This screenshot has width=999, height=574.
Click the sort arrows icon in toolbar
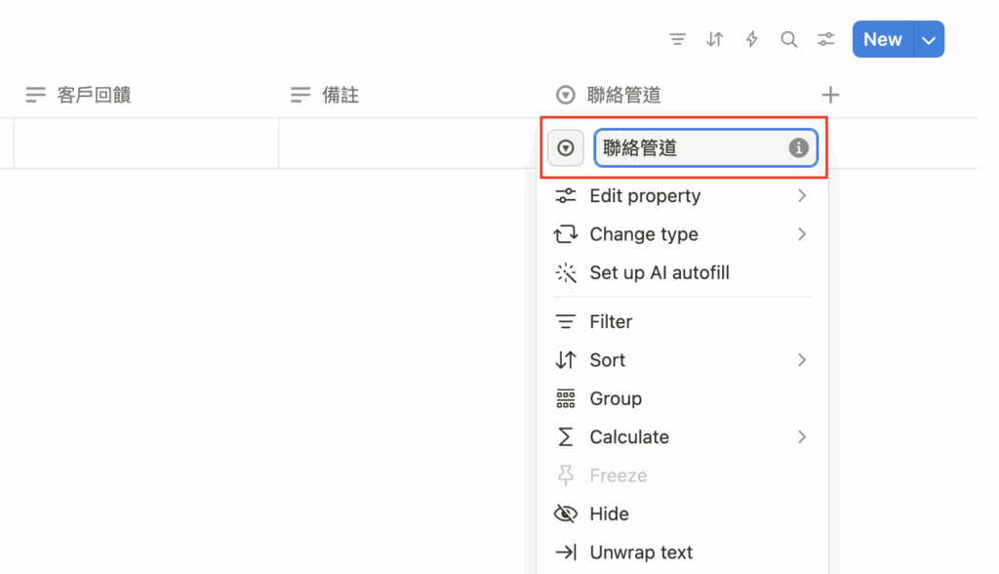[x=715, y=40]
